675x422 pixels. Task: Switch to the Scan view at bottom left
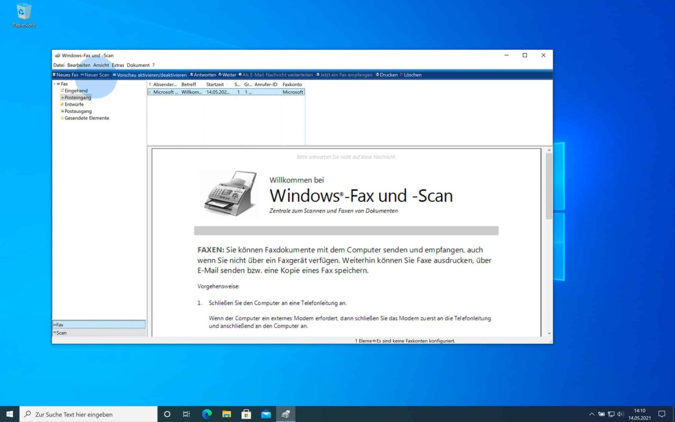point(62,332)
